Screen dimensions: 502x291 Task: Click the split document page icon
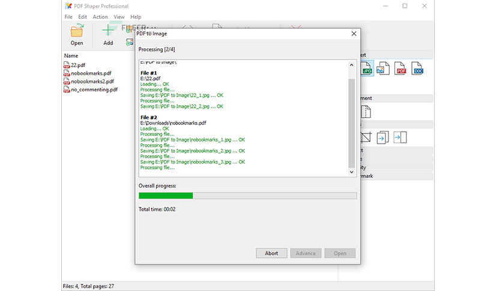[366, 112]
